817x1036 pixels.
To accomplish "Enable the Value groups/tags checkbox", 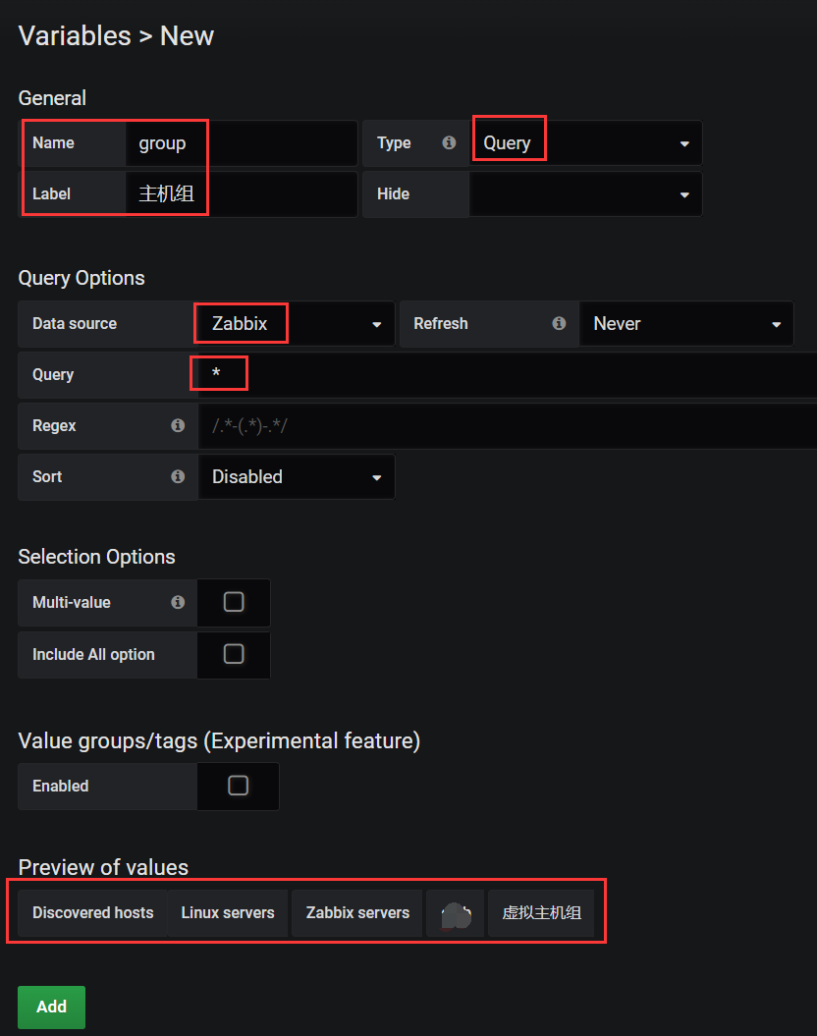I will click(x=238, y=786).
